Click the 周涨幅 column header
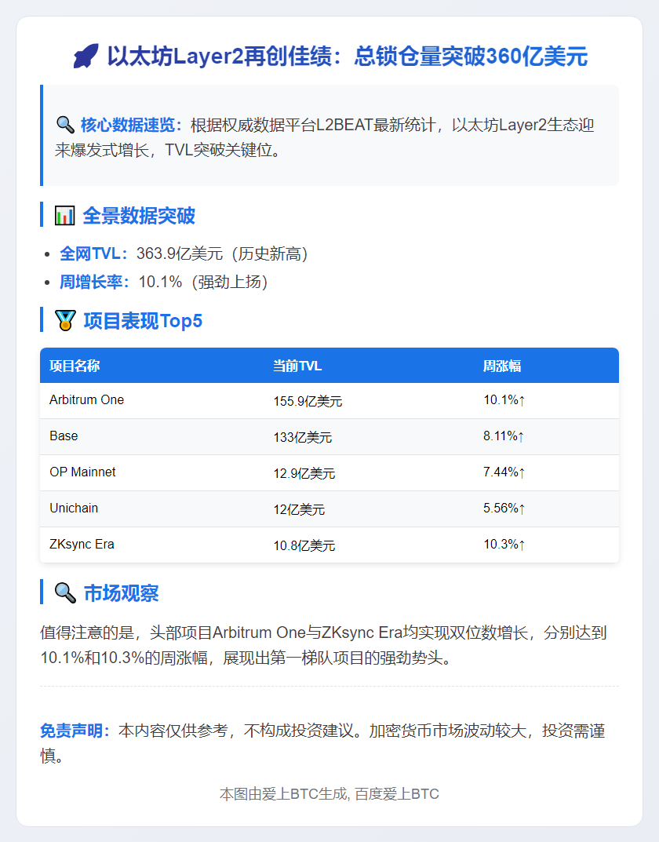 (x=502, y=366)
